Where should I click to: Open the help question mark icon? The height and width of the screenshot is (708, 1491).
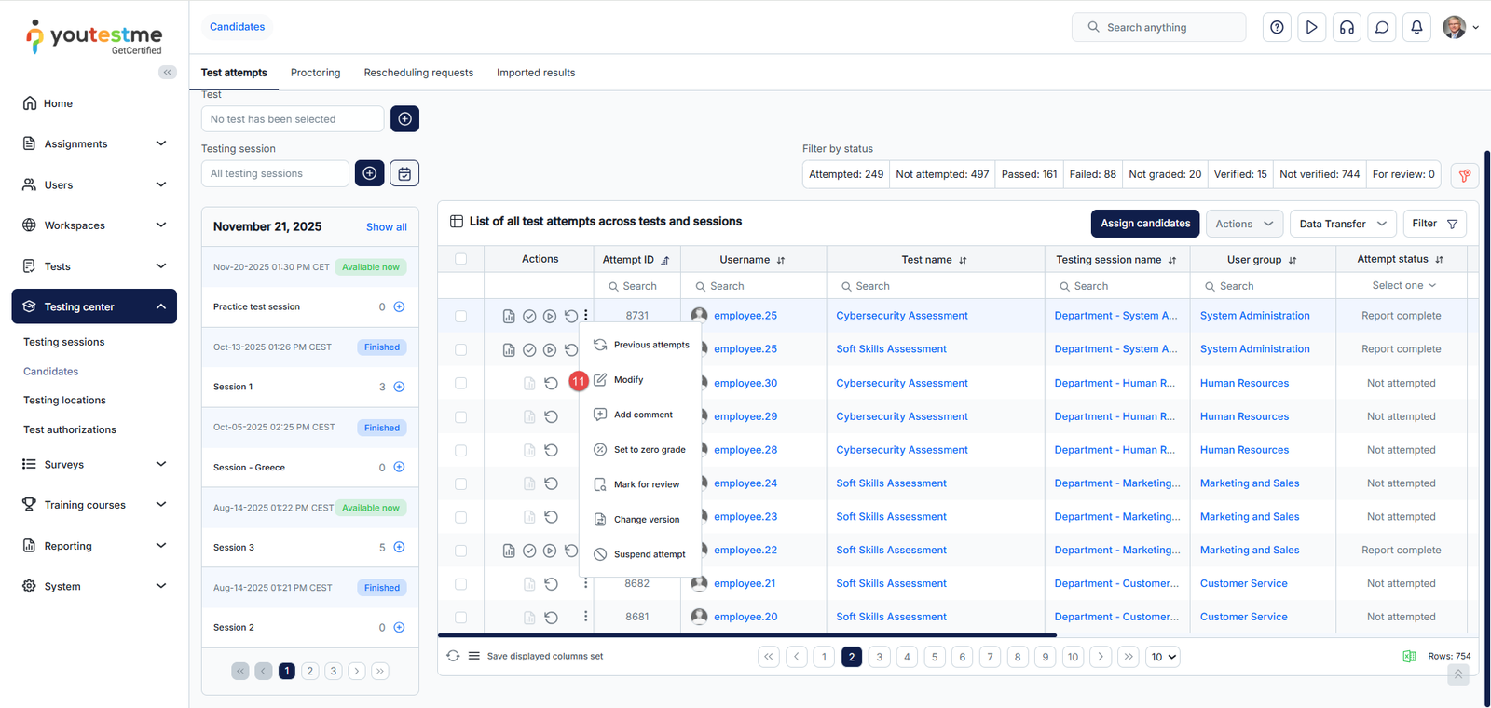coord(1277,28)
